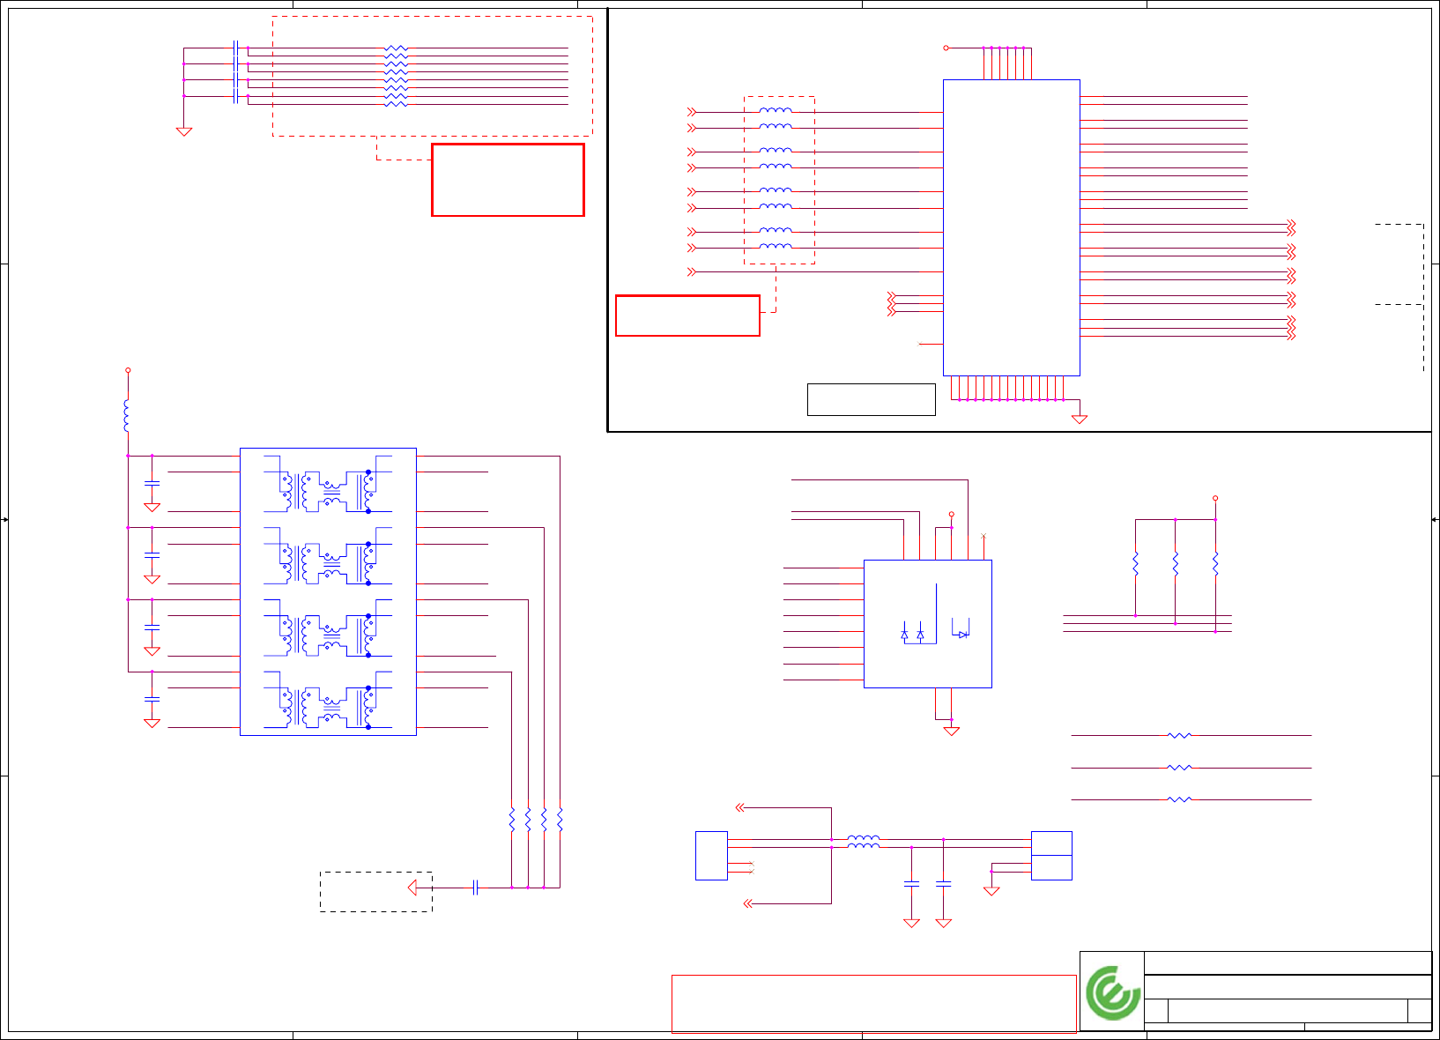Select the bottom center-tap capacitor left of magnetics module
The height and width of the screenshot is (1040, 1440).
click(x=152, y=698)
